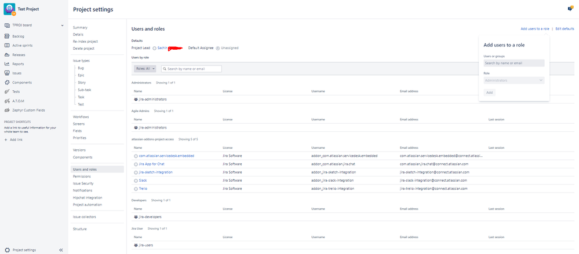Viewport: 579px width, 254px height.
Task: Open the Tests icon in sidebar
Action: pos(7,92)
